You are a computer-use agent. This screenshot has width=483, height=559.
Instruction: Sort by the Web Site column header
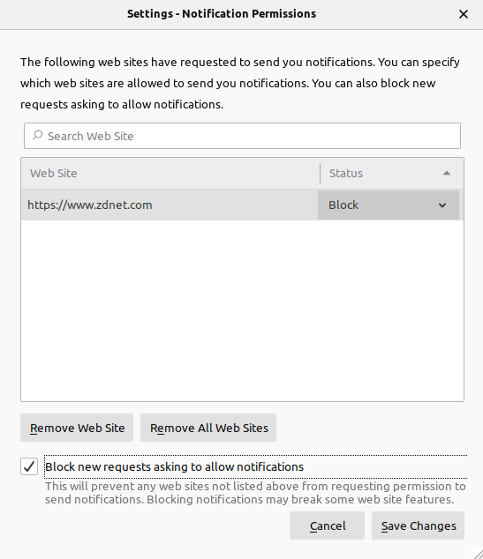[170, 174]
